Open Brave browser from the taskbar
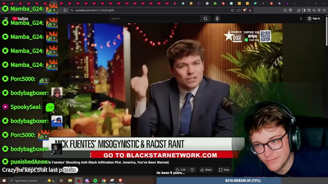 [120, 181]
